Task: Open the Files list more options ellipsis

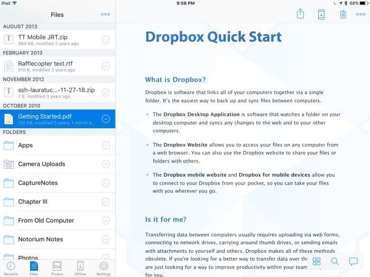Action: point(105,14)
